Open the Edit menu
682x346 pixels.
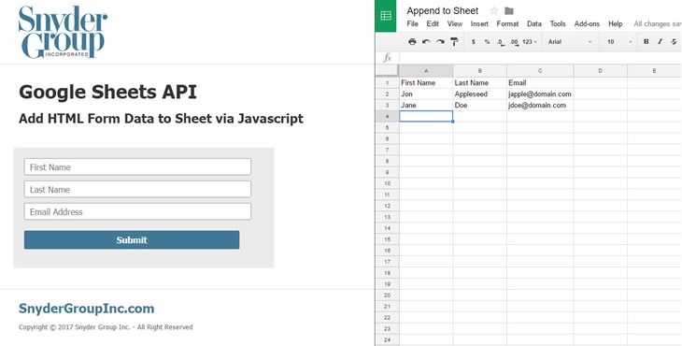coord(433,24)
